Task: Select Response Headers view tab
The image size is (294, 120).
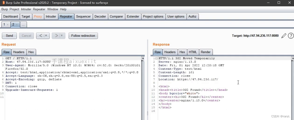Action: click(170, 52)
